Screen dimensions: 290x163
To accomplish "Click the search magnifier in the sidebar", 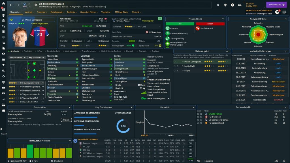I will pos(3,71).
